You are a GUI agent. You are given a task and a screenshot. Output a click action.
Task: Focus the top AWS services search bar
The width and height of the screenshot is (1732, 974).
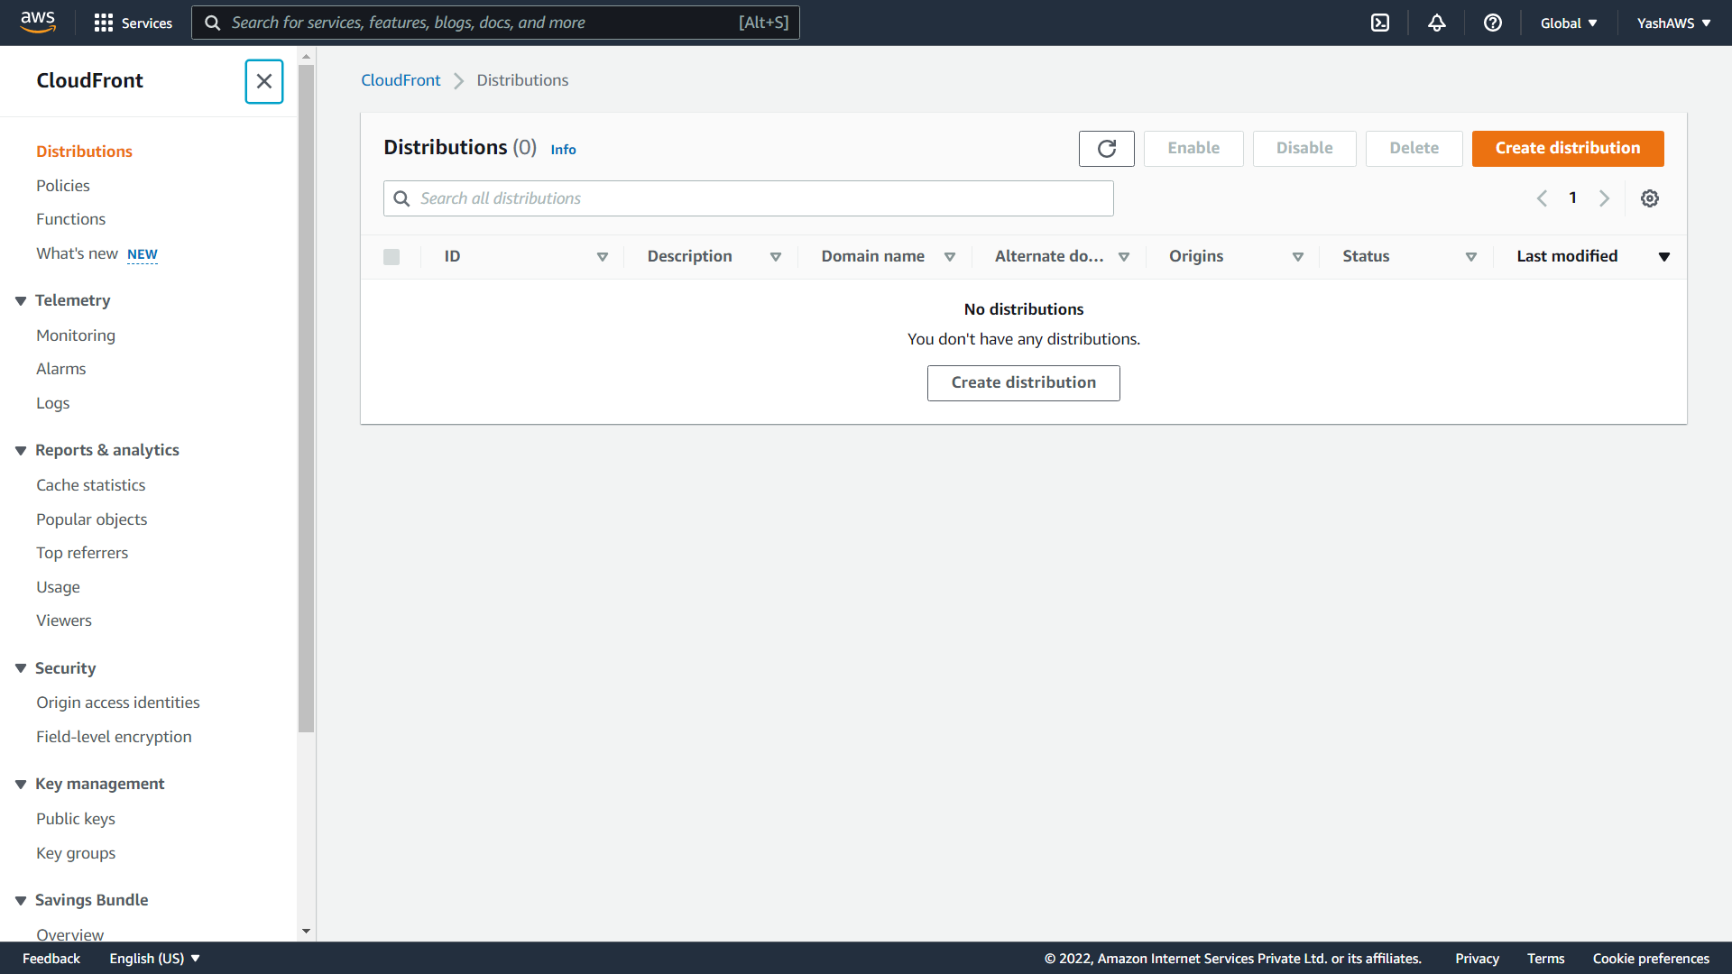tap(495, 23)
